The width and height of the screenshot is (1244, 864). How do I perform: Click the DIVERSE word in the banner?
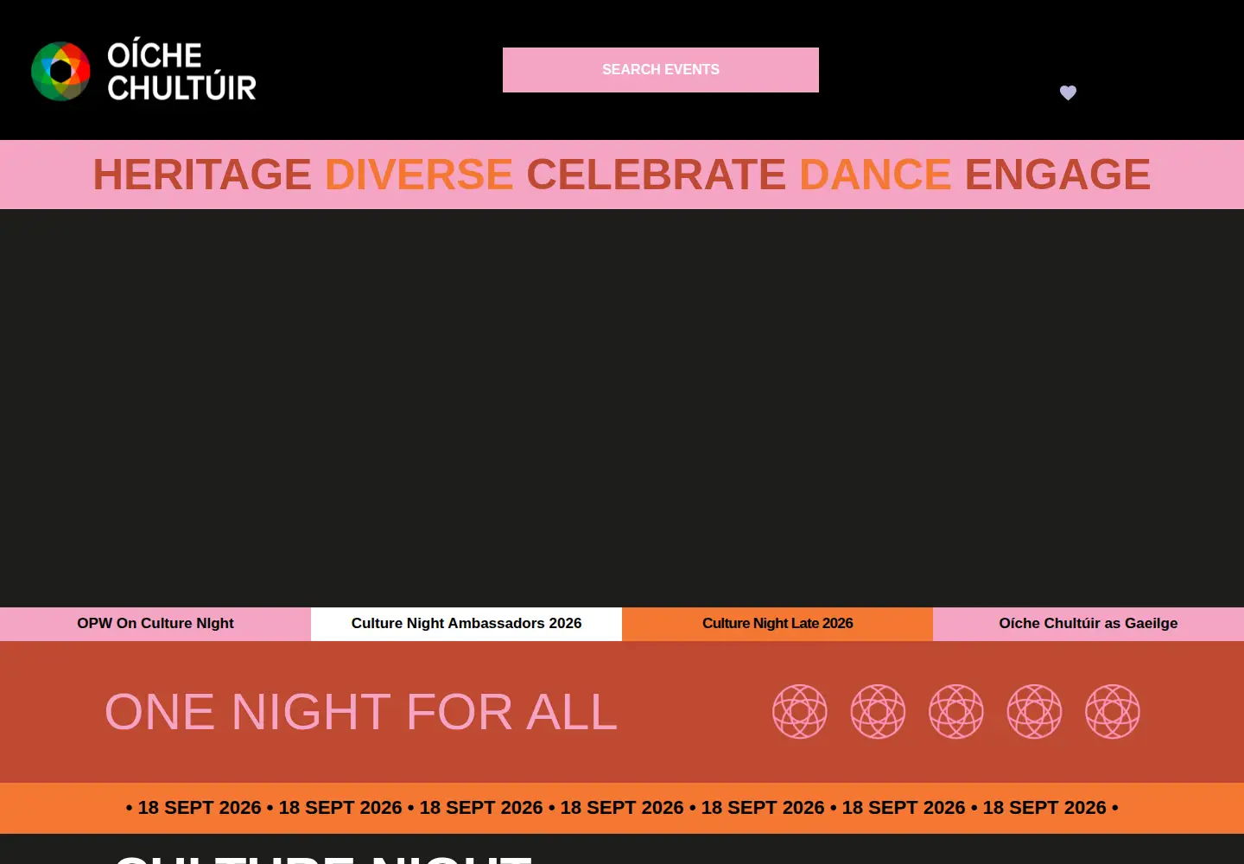(x=419, y=175)
